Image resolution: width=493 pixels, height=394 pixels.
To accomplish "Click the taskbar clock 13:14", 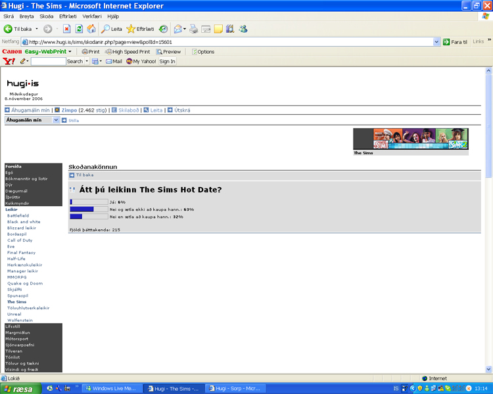I will pos(481,389).
